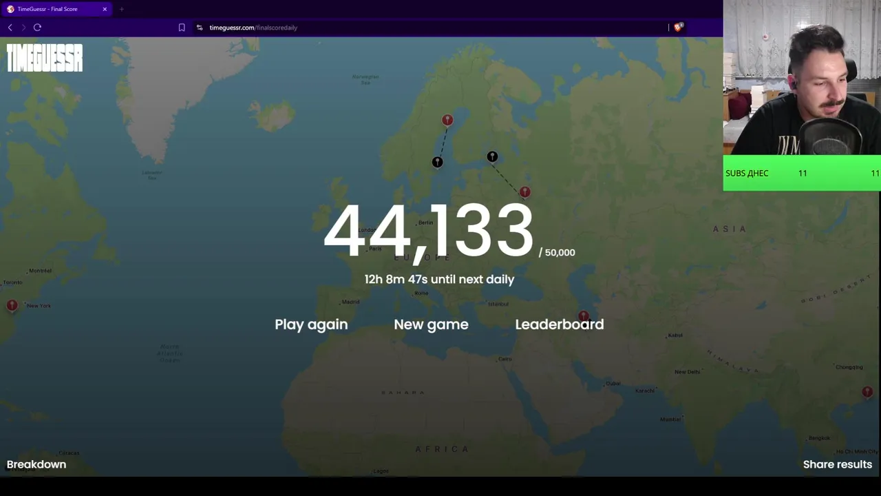Click the Karachi map label
The width and height of the screenshot is (881, 496).
tap(645, 391)
